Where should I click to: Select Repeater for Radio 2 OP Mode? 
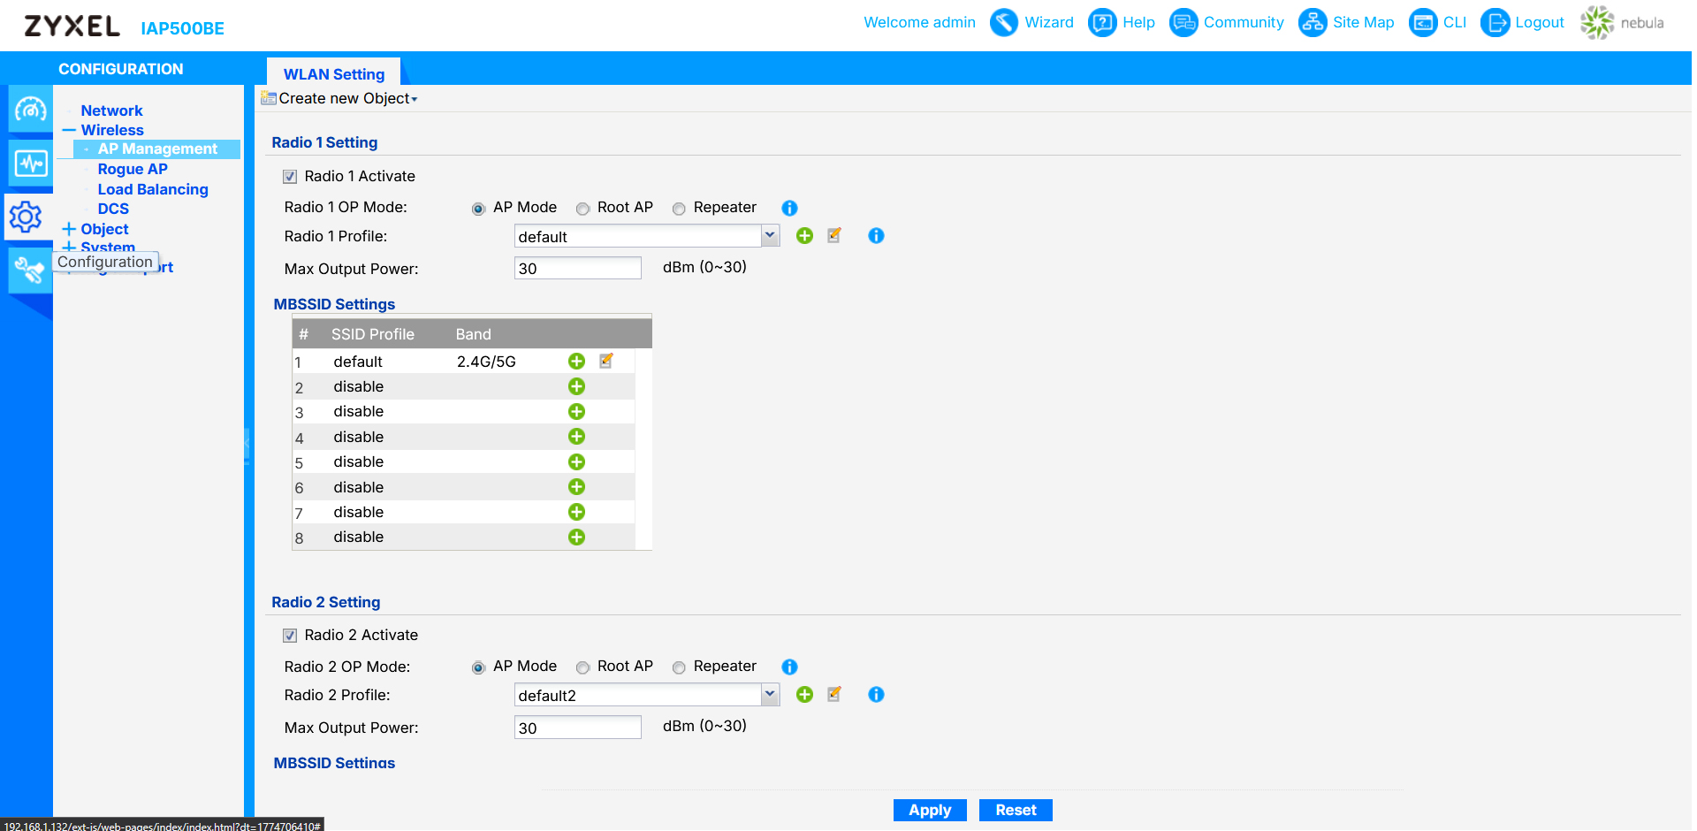(679, 667)
